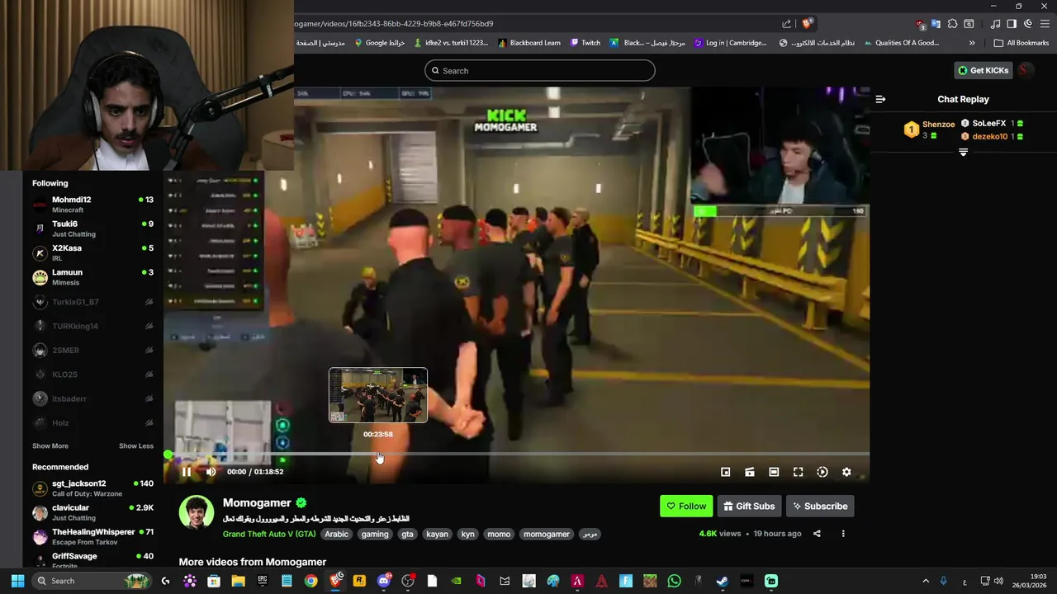1057x594 pixels.
Task: Click the green playhead at the timeline start
Action: click(x=168, y=455)
